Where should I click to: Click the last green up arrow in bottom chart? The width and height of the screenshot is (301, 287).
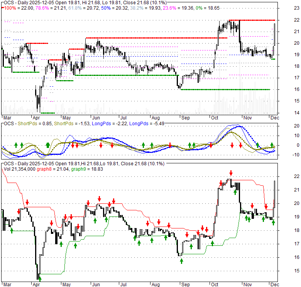(x=273, y=222)
